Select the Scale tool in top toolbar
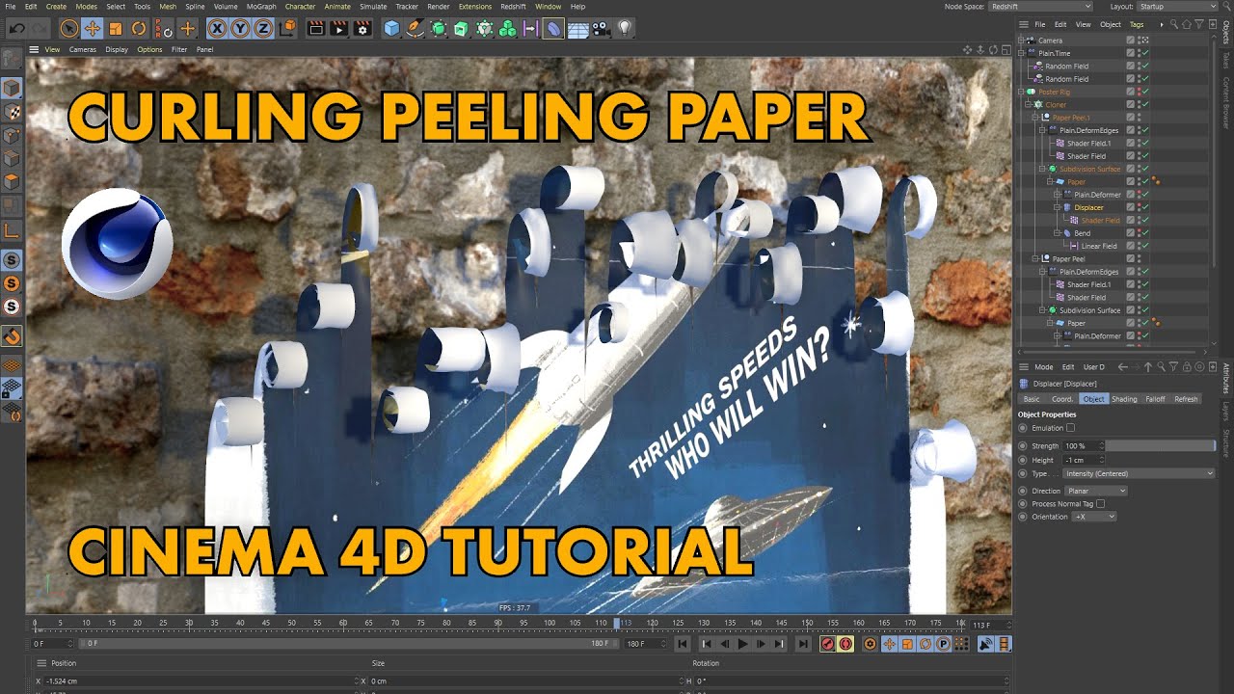This screenshot has height=694, width=1234. [x=116, y=29]
